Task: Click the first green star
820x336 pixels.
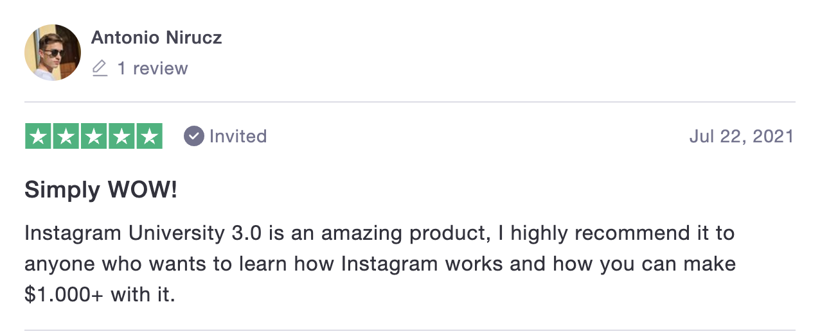Action: coord(38,136)
